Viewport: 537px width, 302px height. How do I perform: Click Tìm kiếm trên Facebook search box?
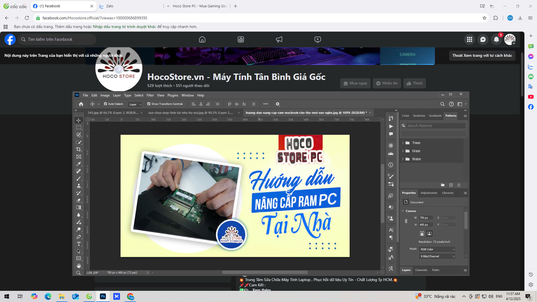click(x=57, y=39)
